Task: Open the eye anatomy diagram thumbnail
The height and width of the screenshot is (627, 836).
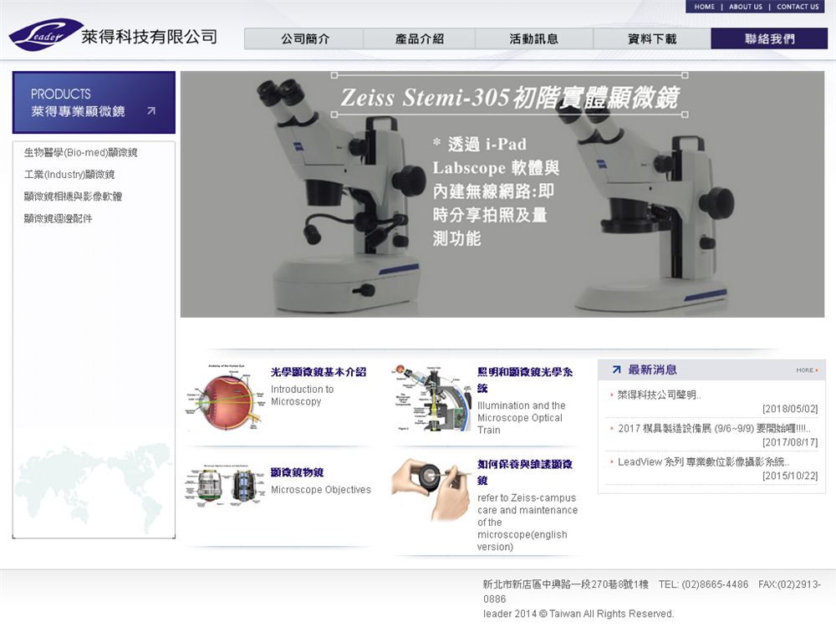Action: pyautogui.click(x=222, y=398)
